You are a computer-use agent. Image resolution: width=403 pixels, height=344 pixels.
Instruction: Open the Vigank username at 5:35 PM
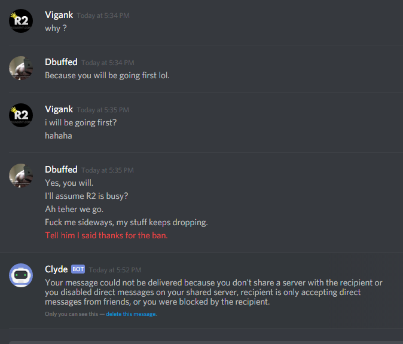59,109
